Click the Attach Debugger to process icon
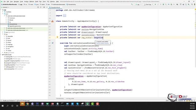The width and height of the screenshot is (196, 110). point(171,4)
